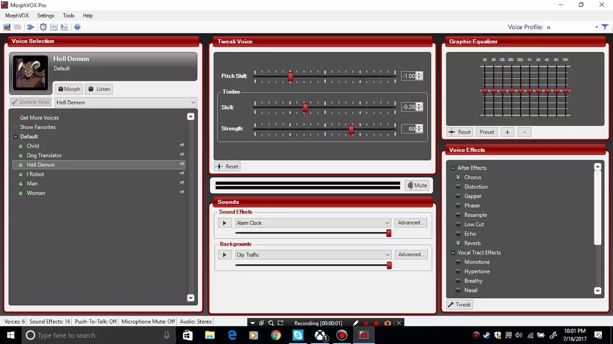Open Advanced settings for Backgrounds
The height and width of the screenshot is (344, 613).
[x=411, y=255]
